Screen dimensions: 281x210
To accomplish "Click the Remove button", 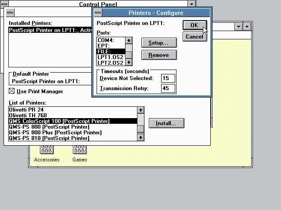I will 159,55.
